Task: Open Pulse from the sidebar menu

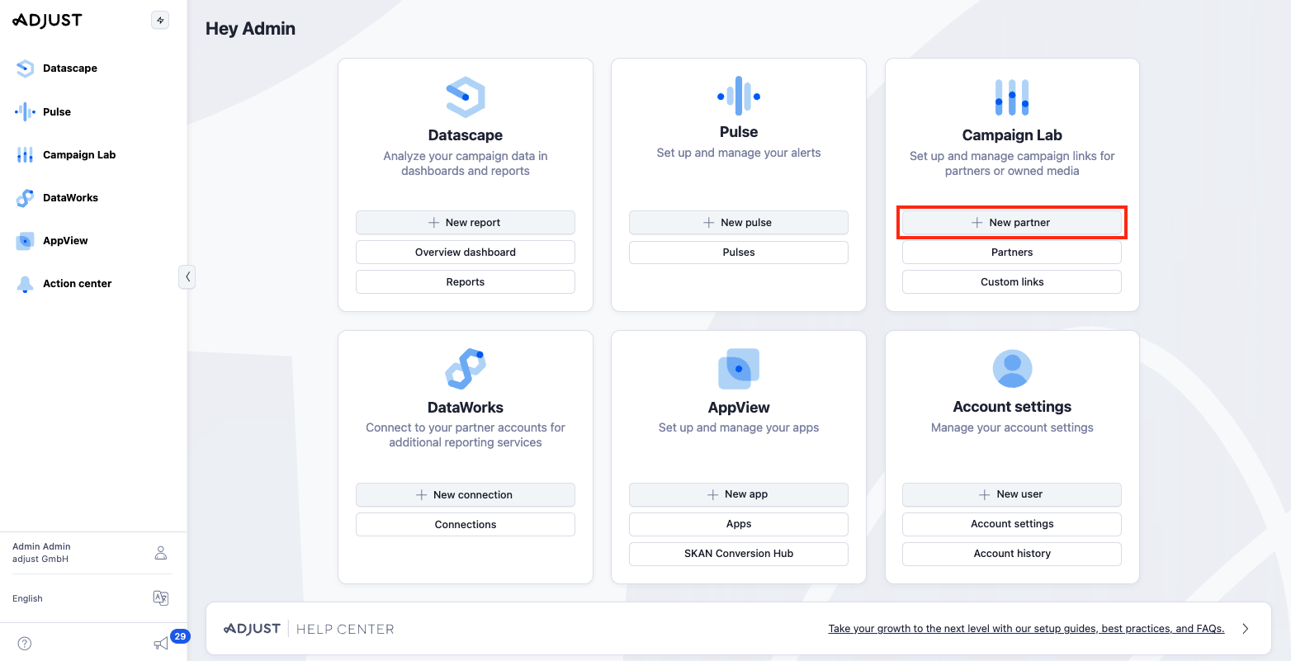Action: pos(57,111)
